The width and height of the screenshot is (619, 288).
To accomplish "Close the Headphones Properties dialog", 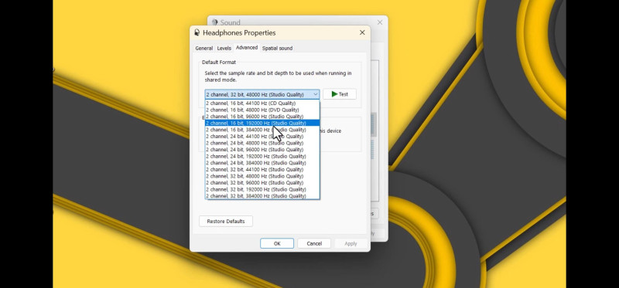I will 362,32.
